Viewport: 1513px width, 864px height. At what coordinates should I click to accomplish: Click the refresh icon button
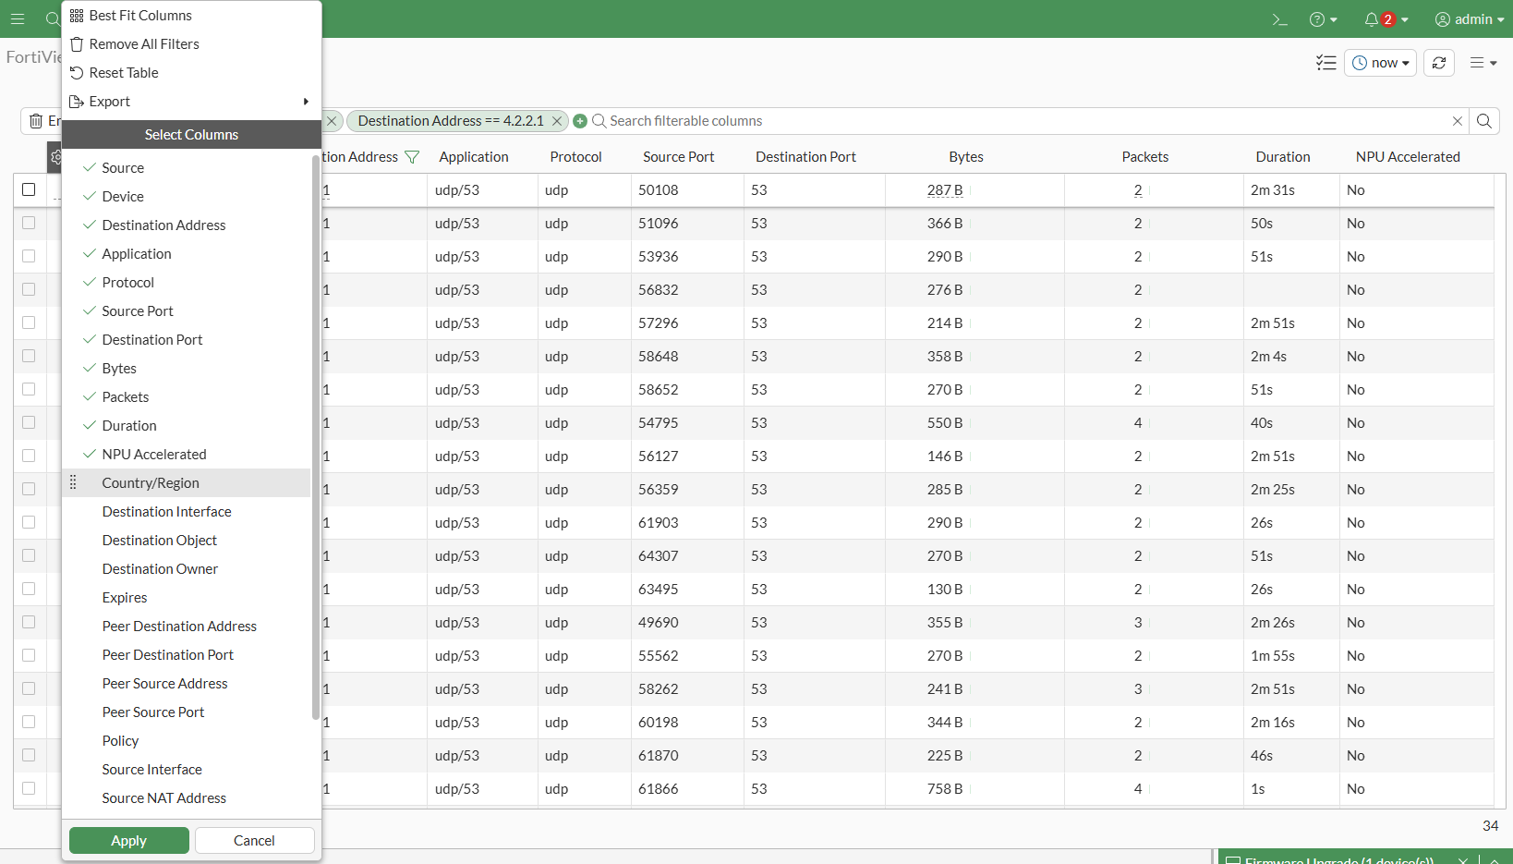1439,63
